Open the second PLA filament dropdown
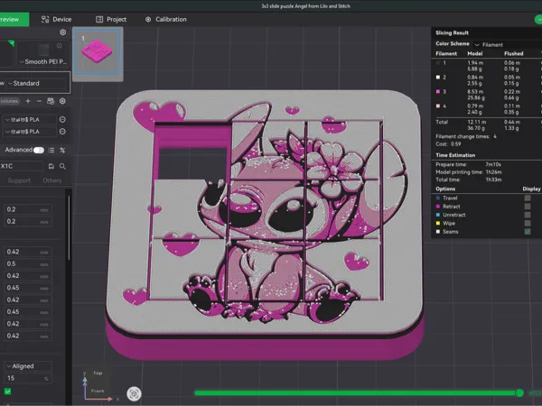Image resolution: width=542 pixels, height=406 pixels. [x=30, y=132]
